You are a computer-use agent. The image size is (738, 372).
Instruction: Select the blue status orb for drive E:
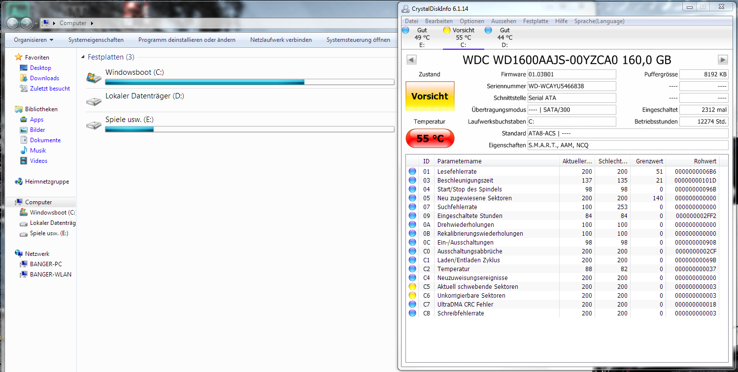click(405, 30)
